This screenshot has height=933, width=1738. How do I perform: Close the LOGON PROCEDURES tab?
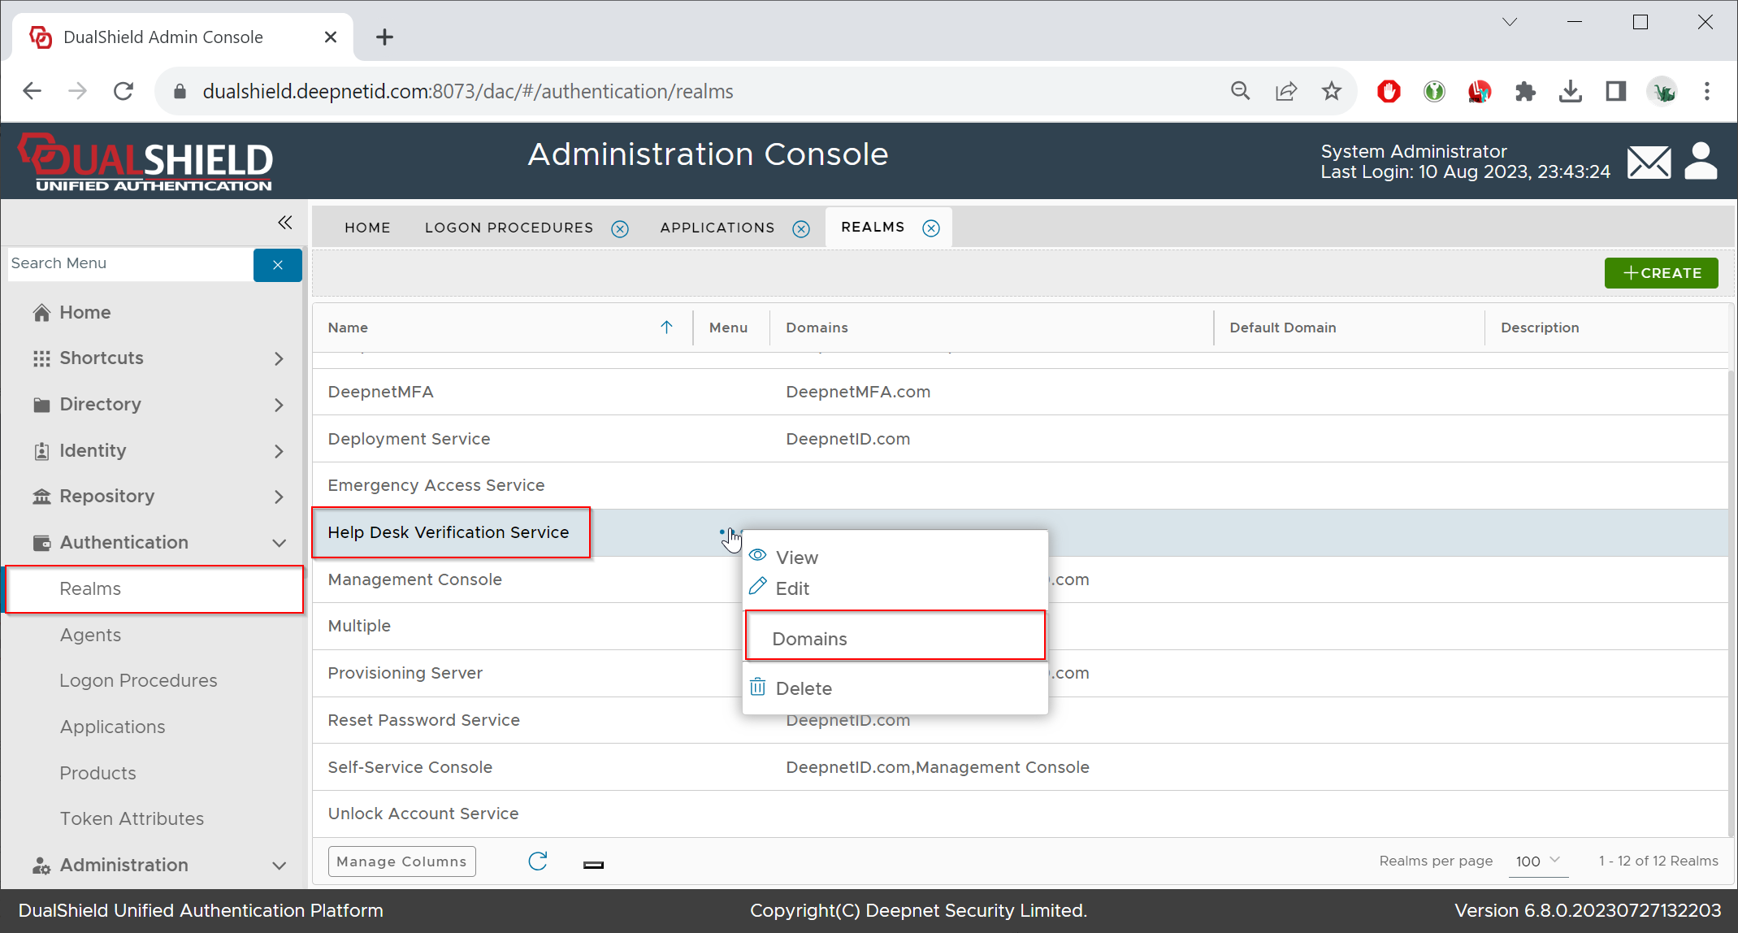620,229
